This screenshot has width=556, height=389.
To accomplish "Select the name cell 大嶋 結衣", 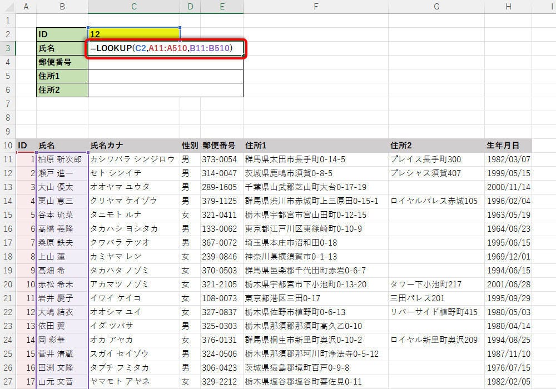I will click(x=62, y=312).
